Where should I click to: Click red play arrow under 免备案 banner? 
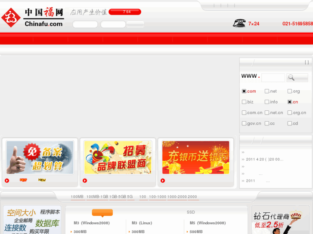point(7,180)
